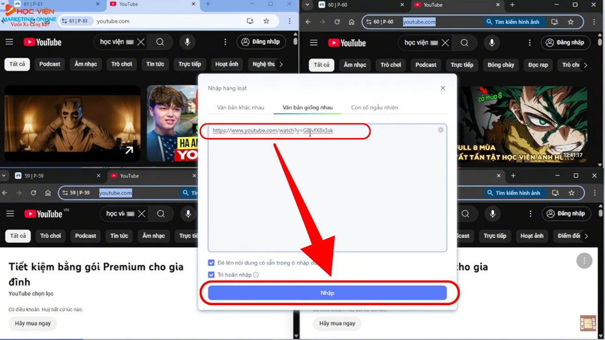
Task: Click the microphone button in the P-60 window
Action: tap(492, 43)
